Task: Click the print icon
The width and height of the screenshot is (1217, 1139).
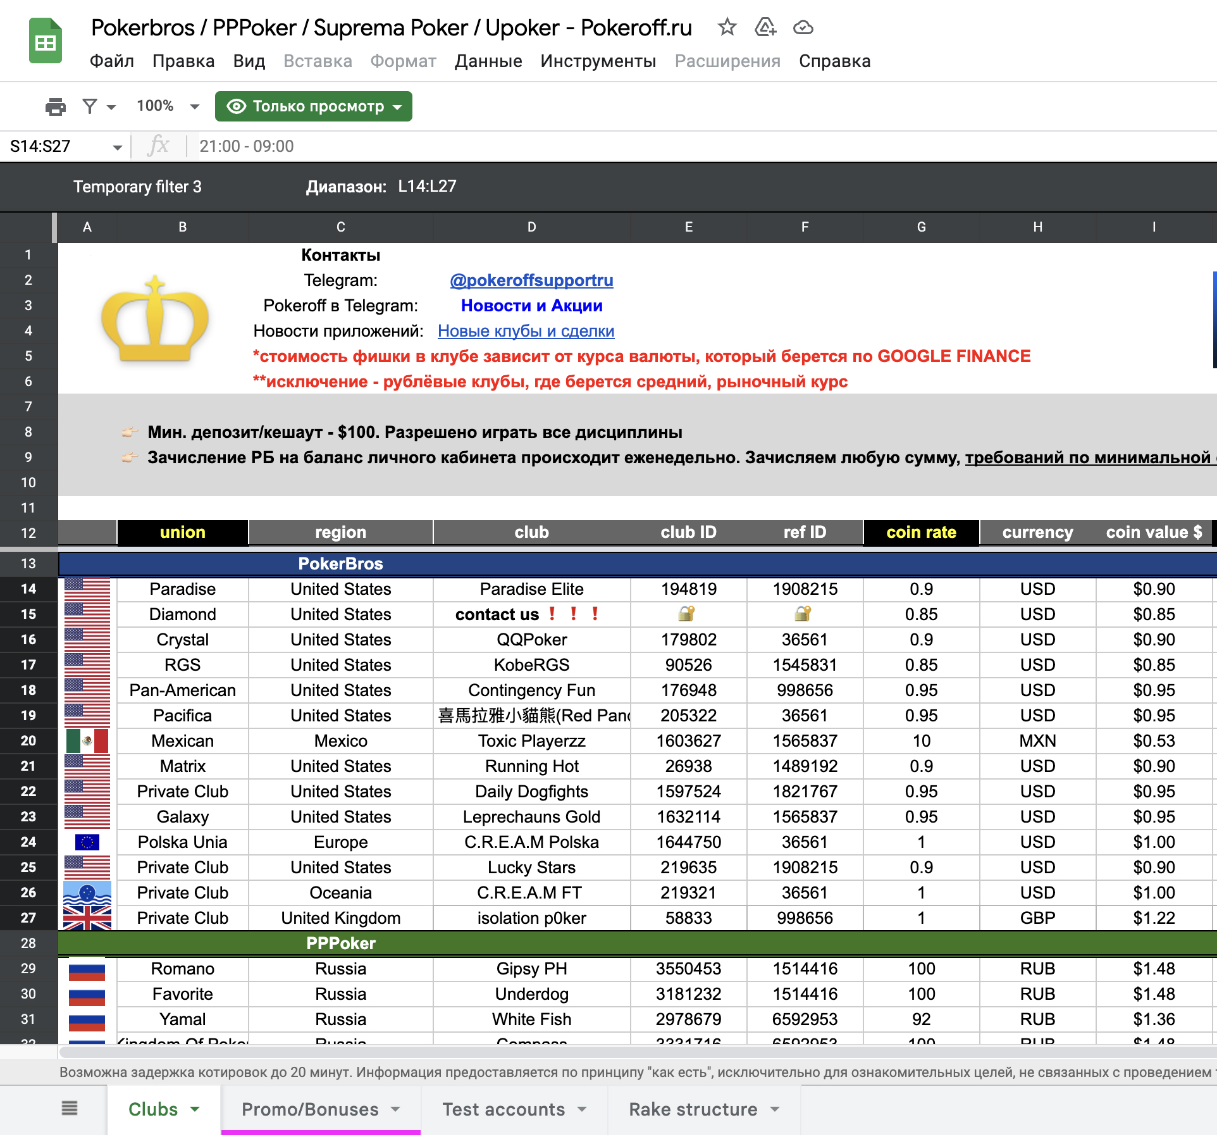Action: click(x=56, y=106)
